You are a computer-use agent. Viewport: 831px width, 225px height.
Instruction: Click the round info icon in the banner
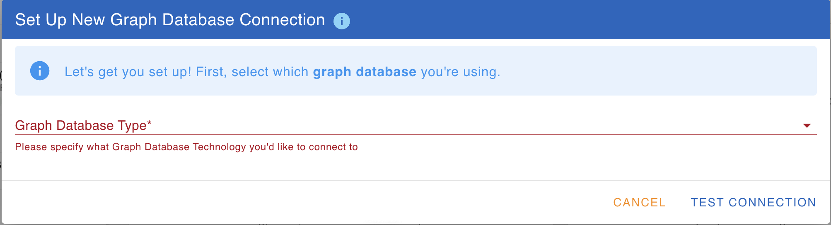[40, 71]
